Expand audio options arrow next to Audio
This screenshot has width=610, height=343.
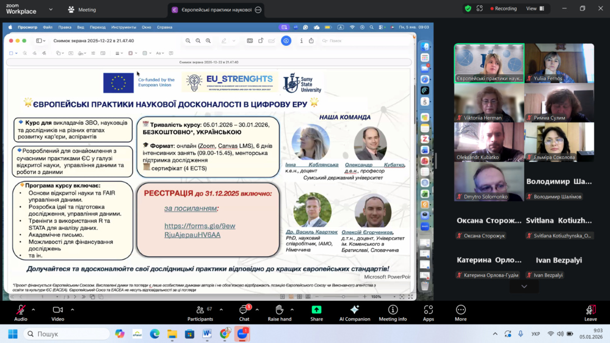34,309
